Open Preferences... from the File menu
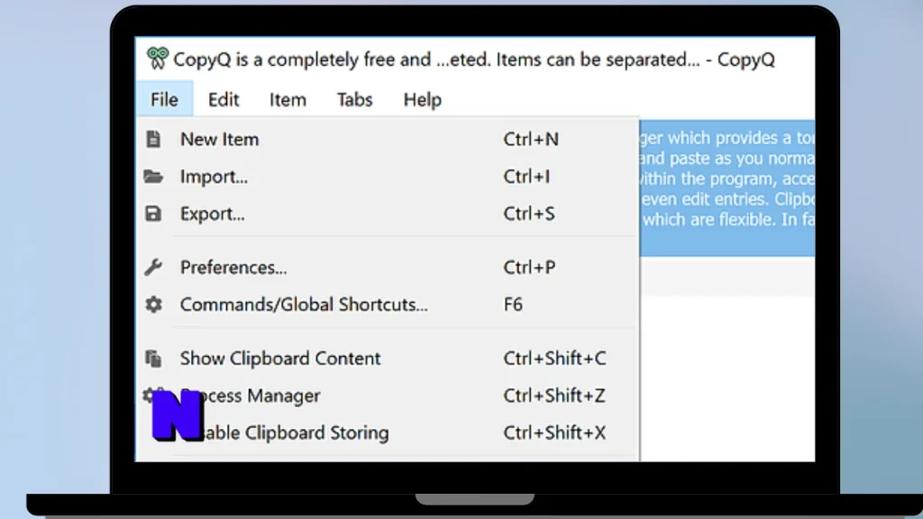 point(388,267)
